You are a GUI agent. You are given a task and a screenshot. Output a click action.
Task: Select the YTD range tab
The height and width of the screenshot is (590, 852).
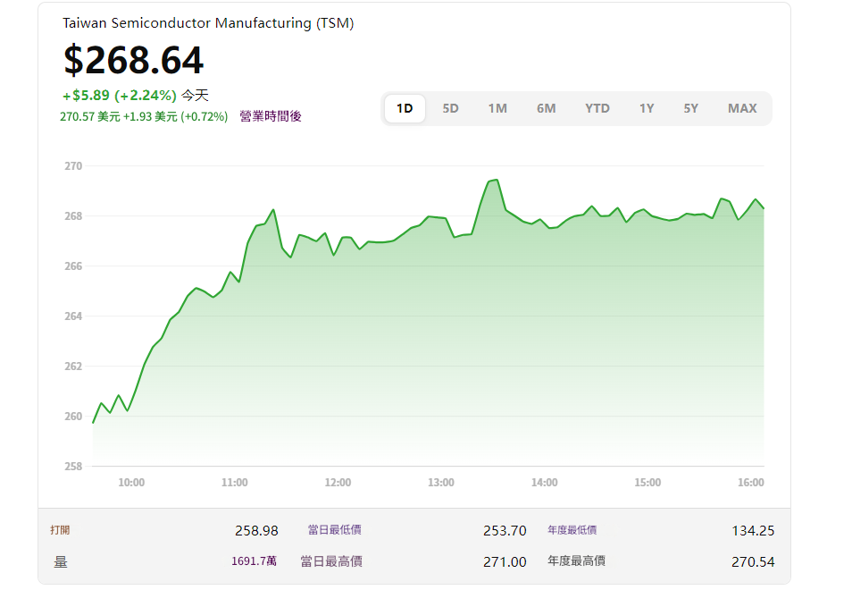(x=597, y=108)
